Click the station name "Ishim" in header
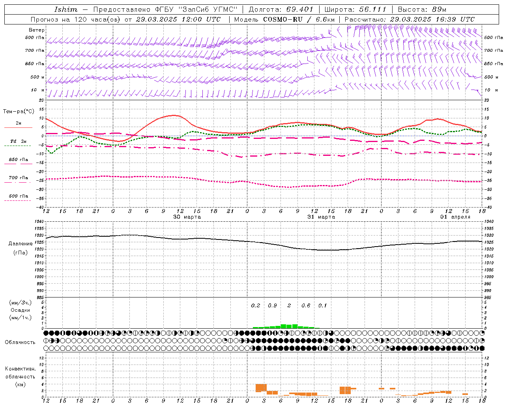The width and height of the screenshot is (505, 404). point(66,9)
